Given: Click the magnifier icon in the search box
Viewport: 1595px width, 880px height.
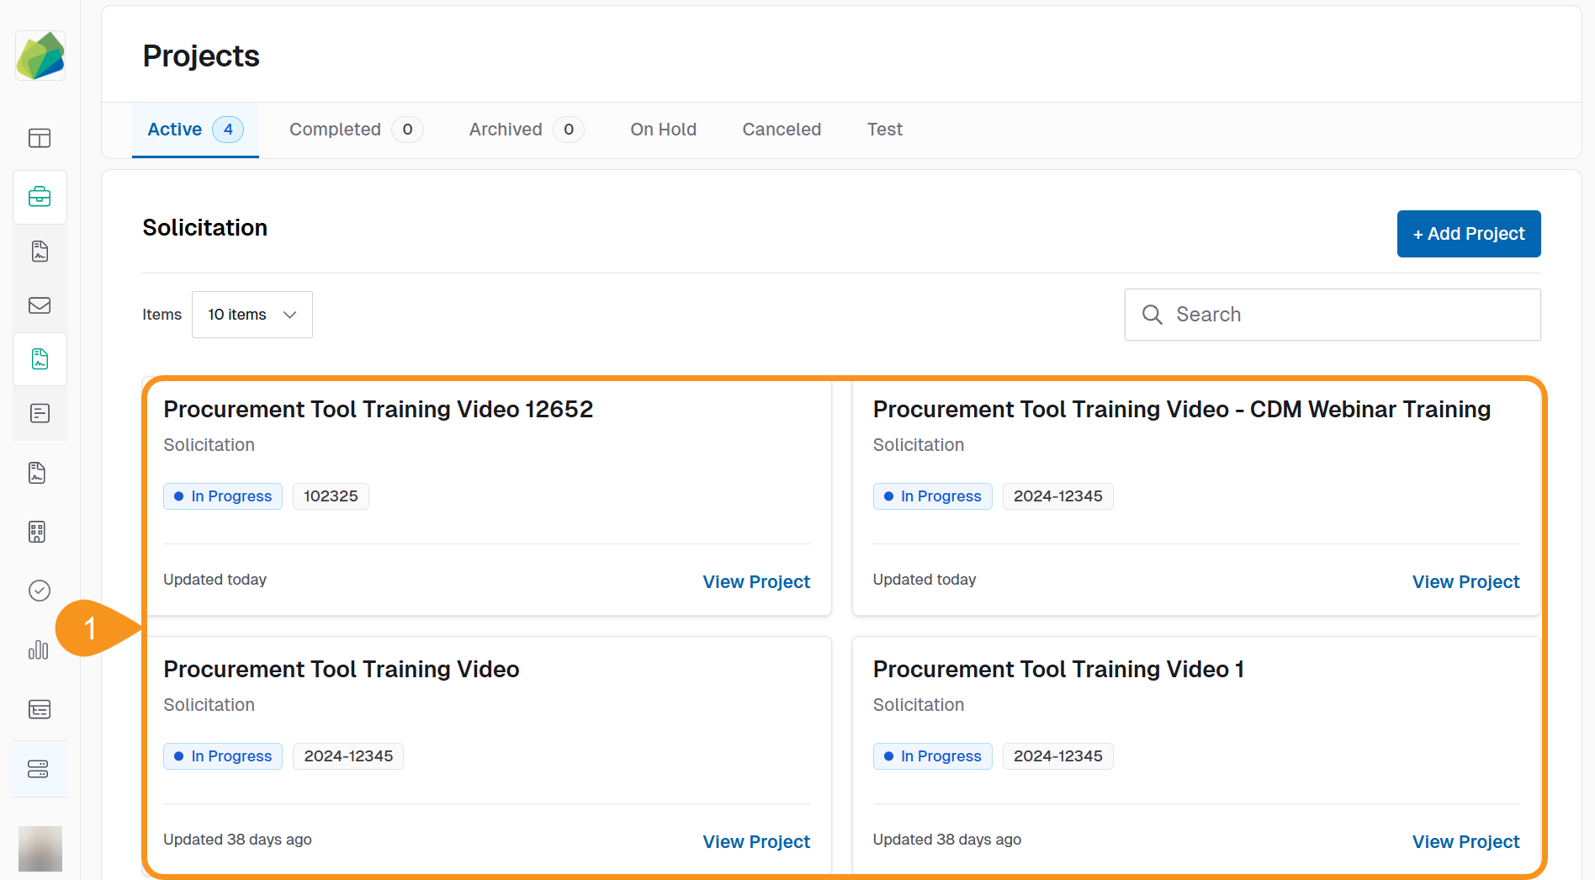Looking at the screenshot, I should 1152,315.
